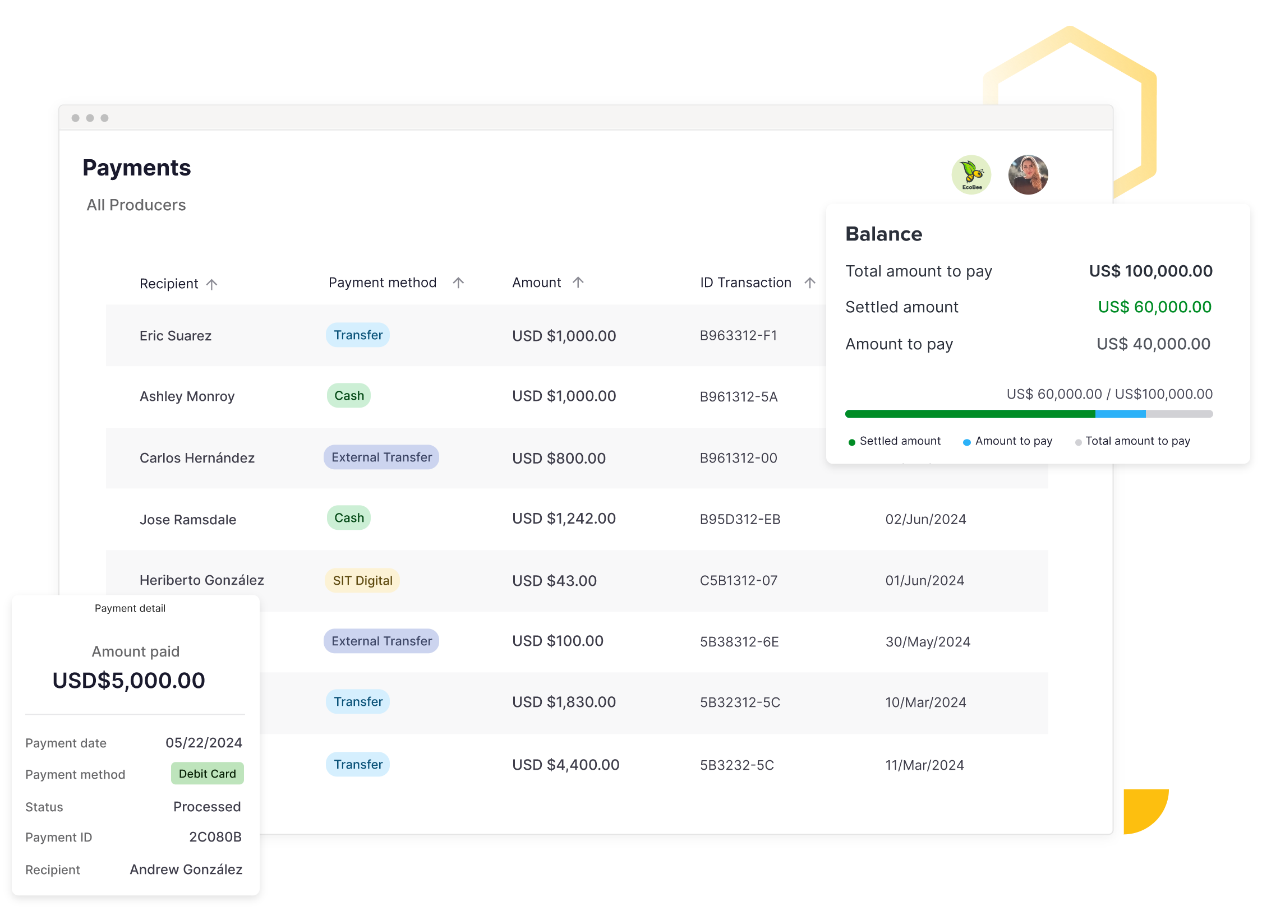The width and height of the screenshot is (1262, 911).
Task: Click the blue Amount to pay bar segment
Action: click(1120, 414)
